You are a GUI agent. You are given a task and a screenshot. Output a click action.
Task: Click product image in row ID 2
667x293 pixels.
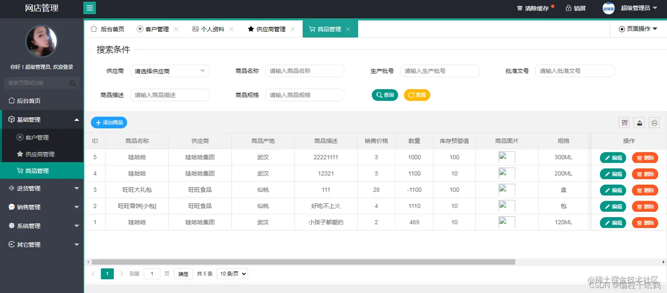tap(507, 206)
